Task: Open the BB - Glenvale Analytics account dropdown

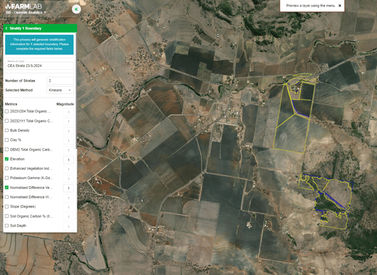Action: 26,13
